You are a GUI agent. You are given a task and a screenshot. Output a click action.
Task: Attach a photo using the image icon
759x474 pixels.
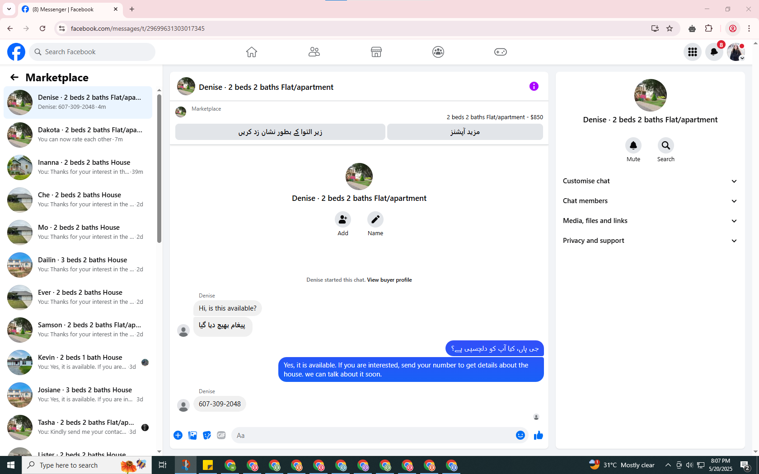[192, 435]
